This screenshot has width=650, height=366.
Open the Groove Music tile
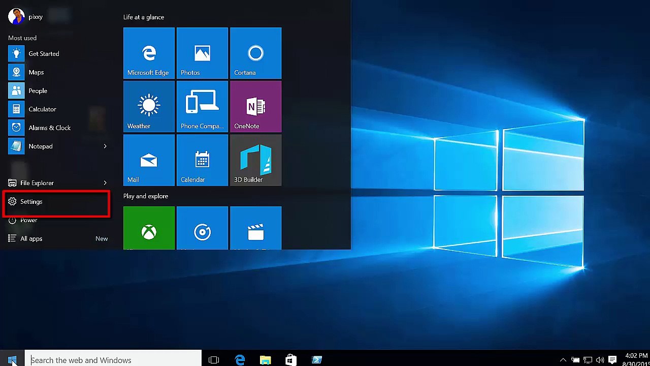202,228
